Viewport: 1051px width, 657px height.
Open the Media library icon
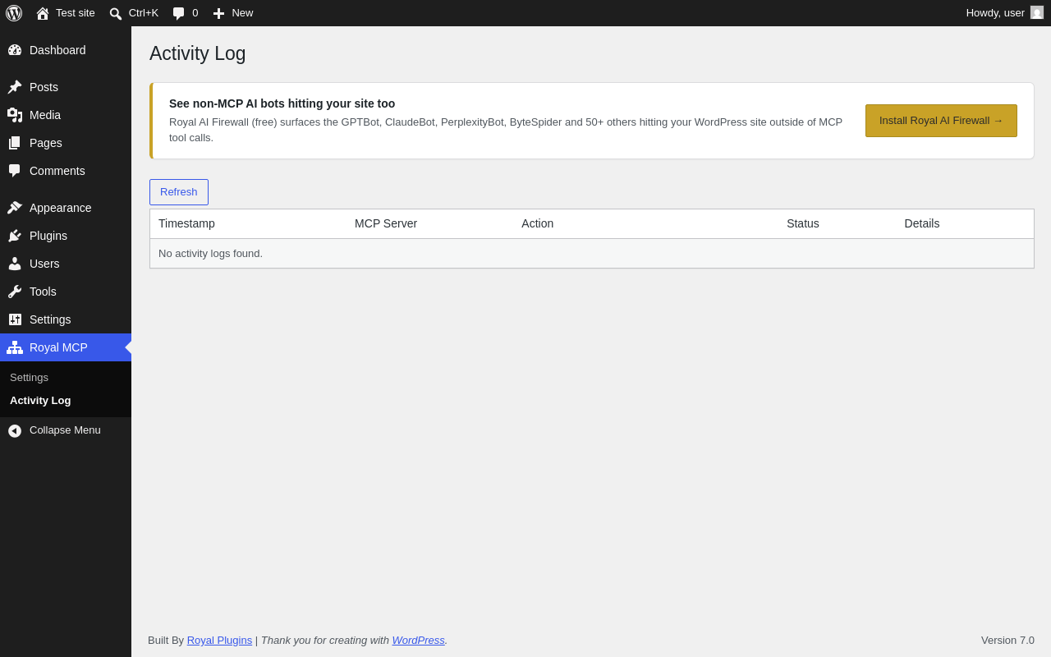(x=15, y=115)
